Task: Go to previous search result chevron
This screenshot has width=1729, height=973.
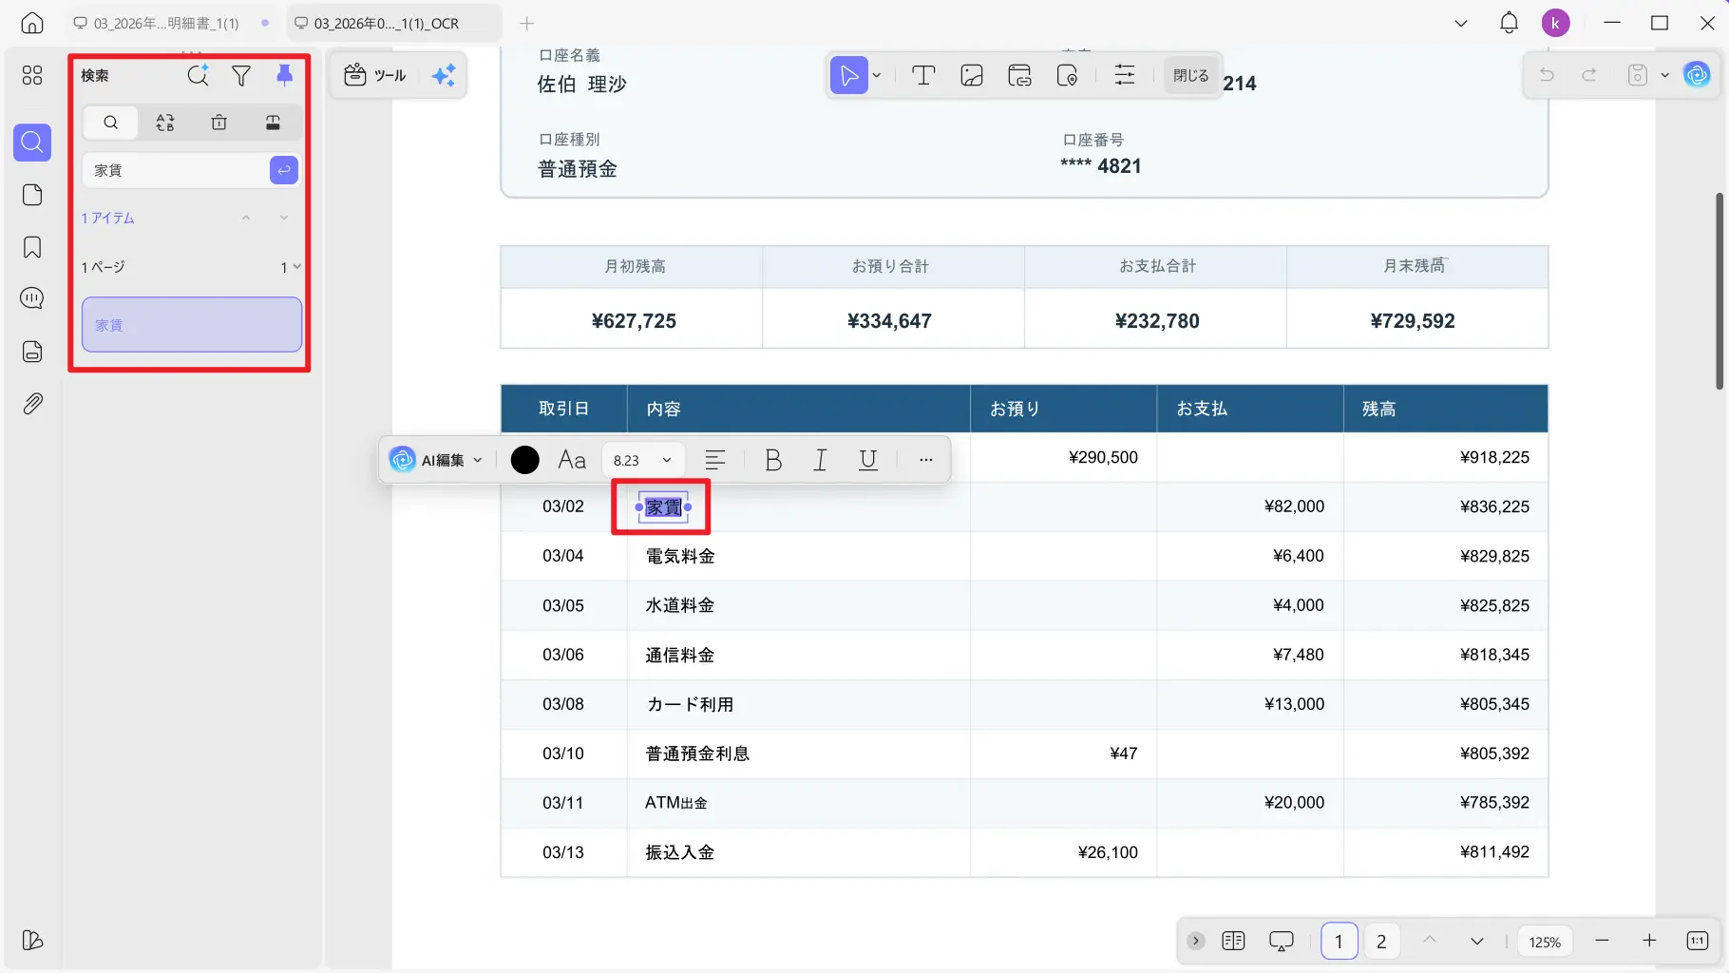Action: (246, 218)
